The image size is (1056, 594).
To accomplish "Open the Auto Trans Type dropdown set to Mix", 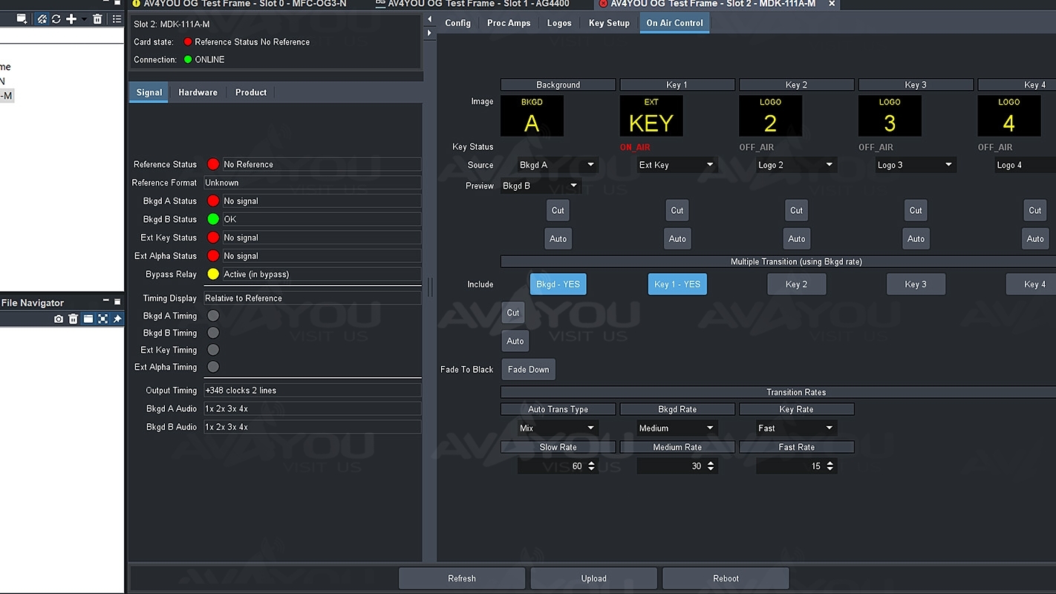I will [x=558, y=428].
